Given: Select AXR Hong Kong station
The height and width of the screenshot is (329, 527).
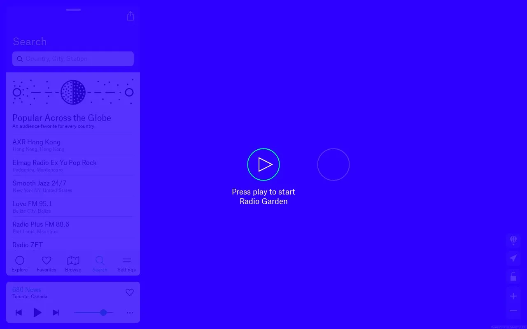Looking at the screenshot, I should [x=73, y=145].
